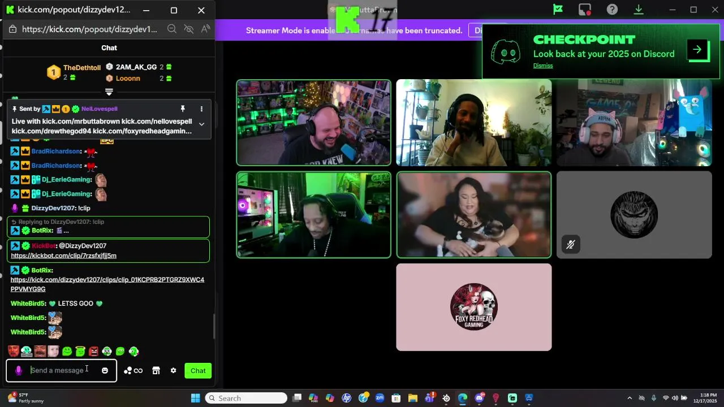The width and height of the screenshot is (724, 407).
Task: Focus the Send a message field
Action: 61,371
